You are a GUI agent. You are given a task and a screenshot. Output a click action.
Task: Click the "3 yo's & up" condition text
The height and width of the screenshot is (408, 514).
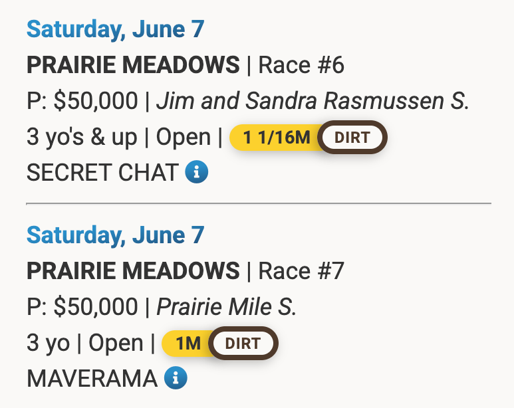(82, 138)
